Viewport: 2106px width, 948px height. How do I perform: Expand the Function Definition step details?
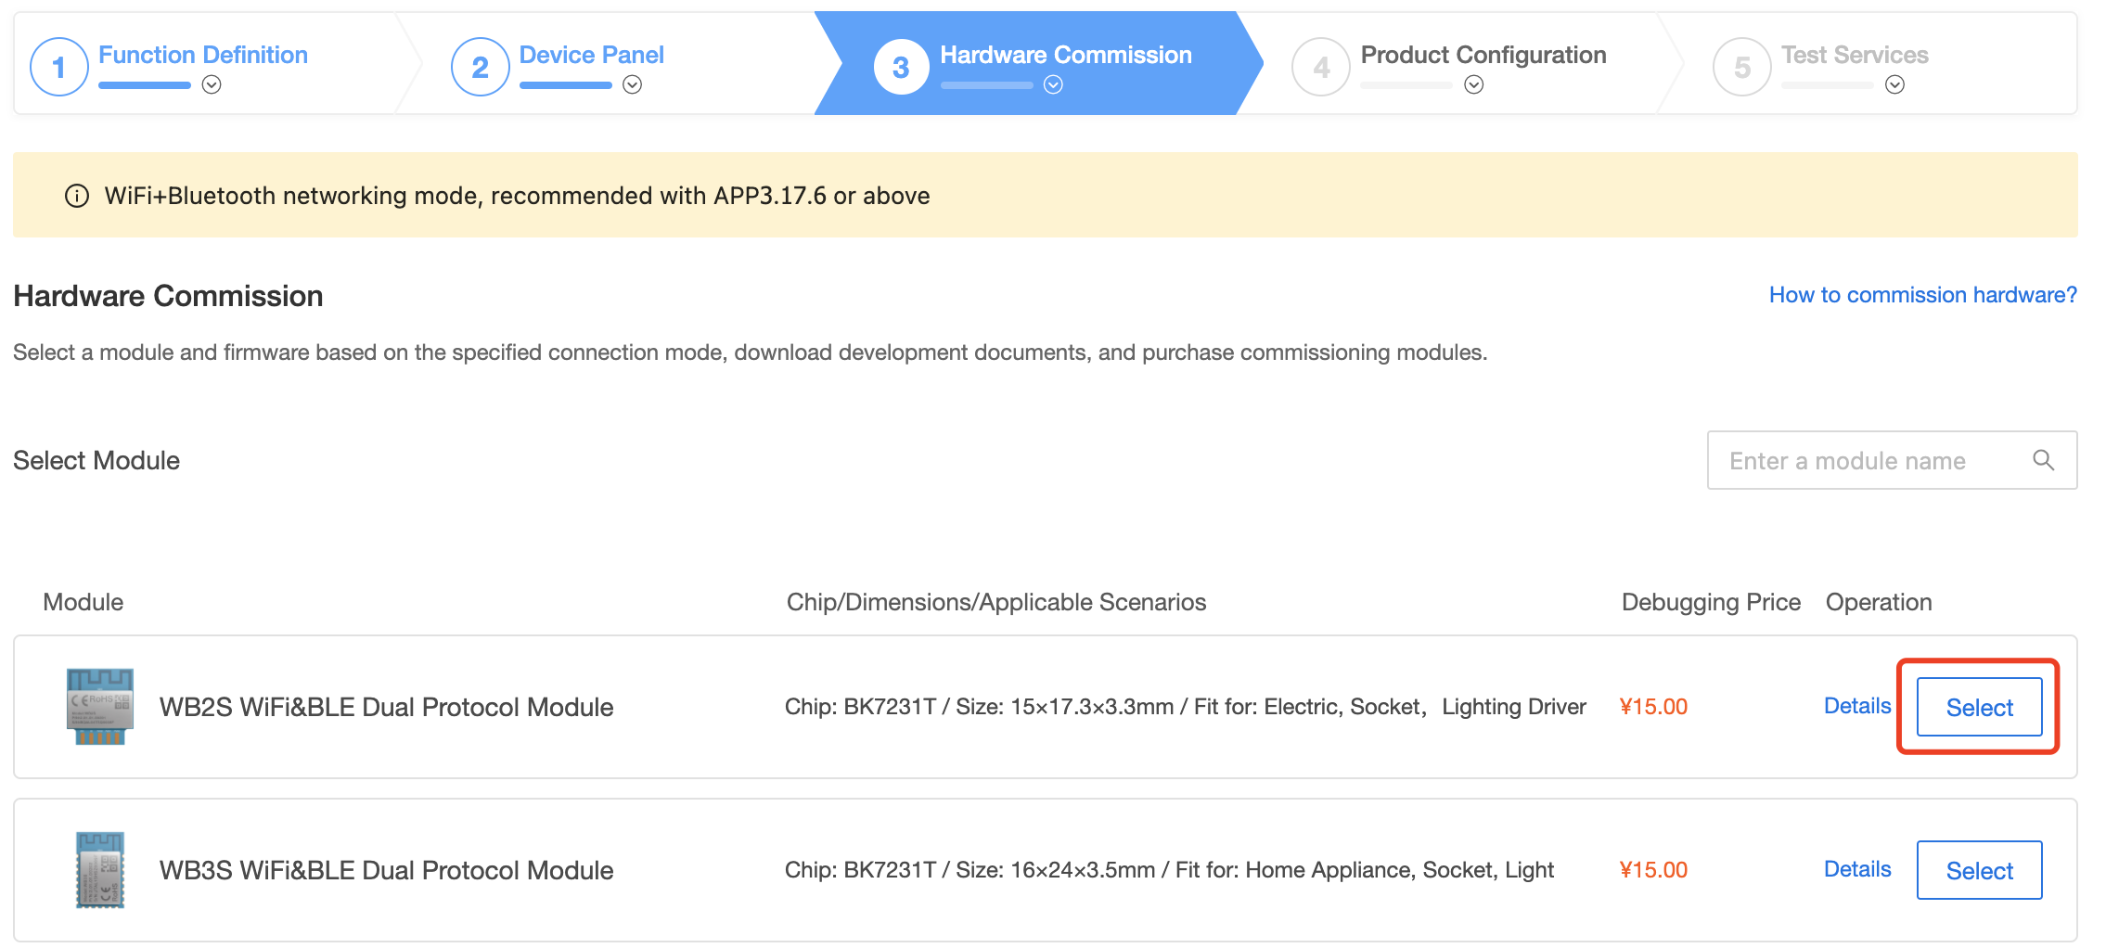click(212, 86)
